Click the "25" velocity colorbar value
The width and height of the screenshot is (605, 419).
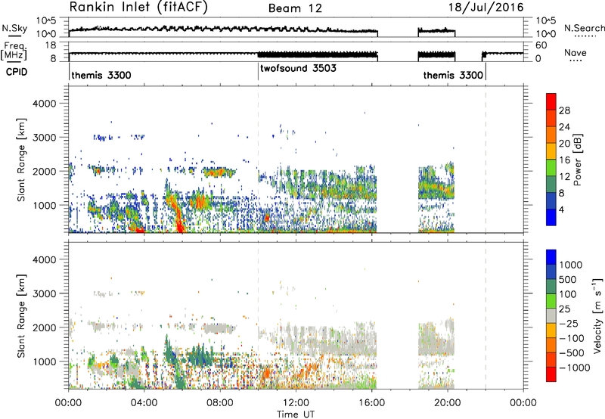pos(564,309)
